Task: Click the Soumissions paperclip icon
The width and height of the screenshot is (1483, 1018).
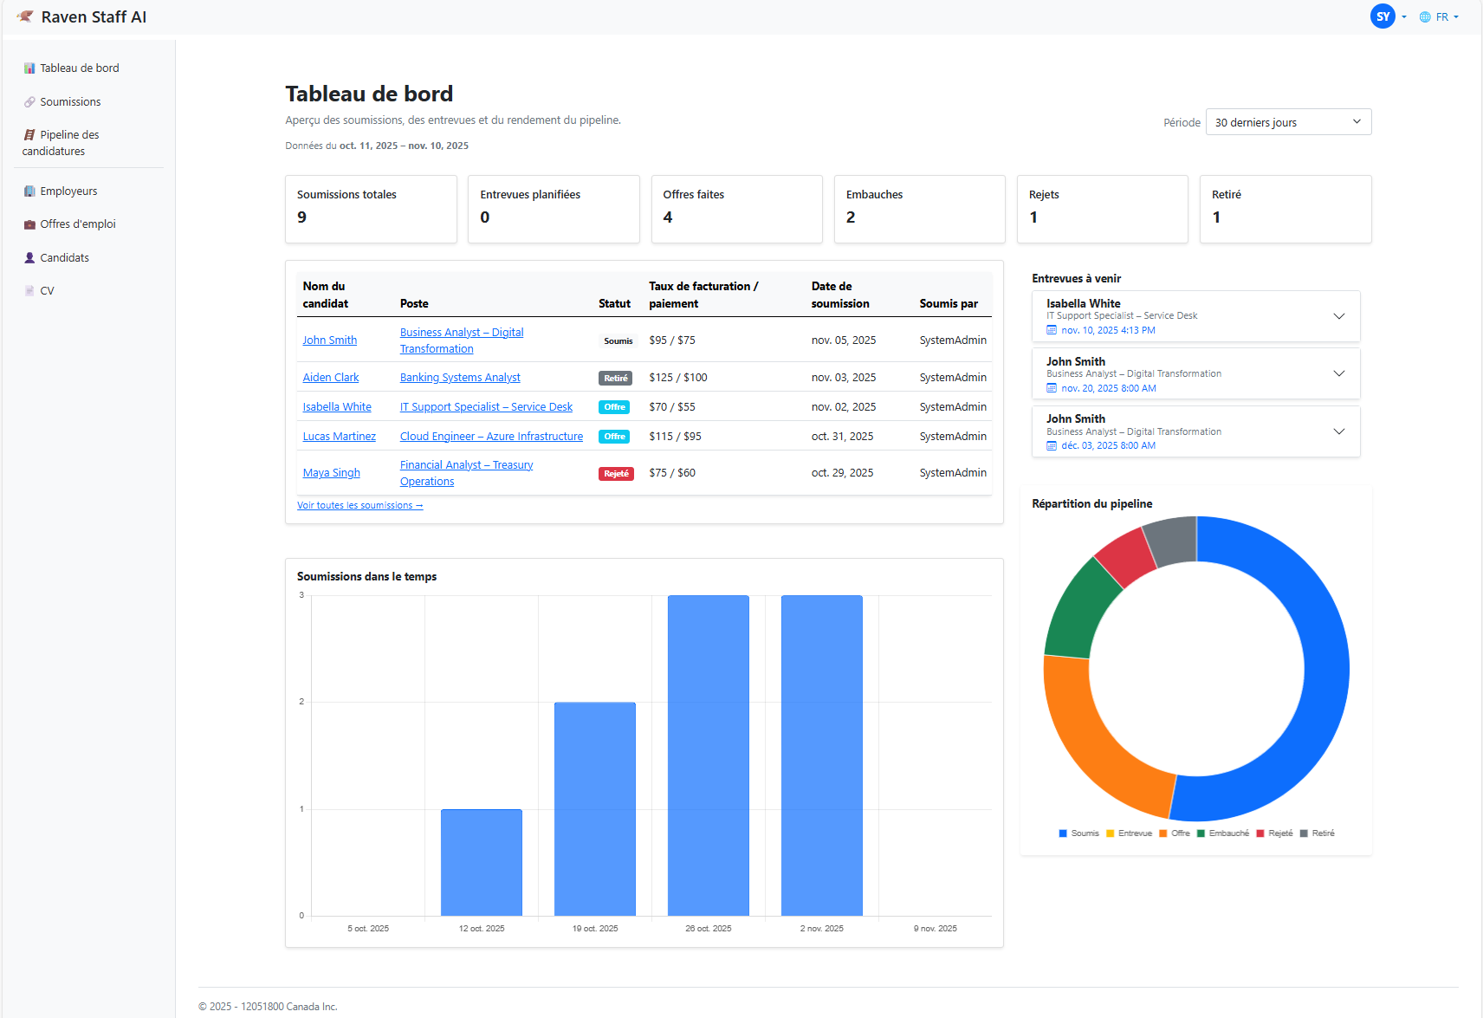Action: (x=29, y=101)
